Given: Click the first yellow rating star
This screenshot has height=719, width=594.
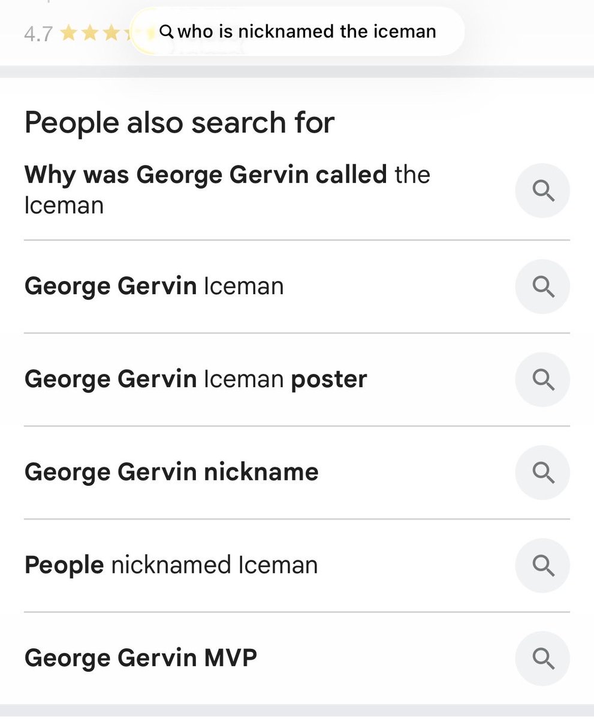Looking at the screenshot, I should [68, 33].
